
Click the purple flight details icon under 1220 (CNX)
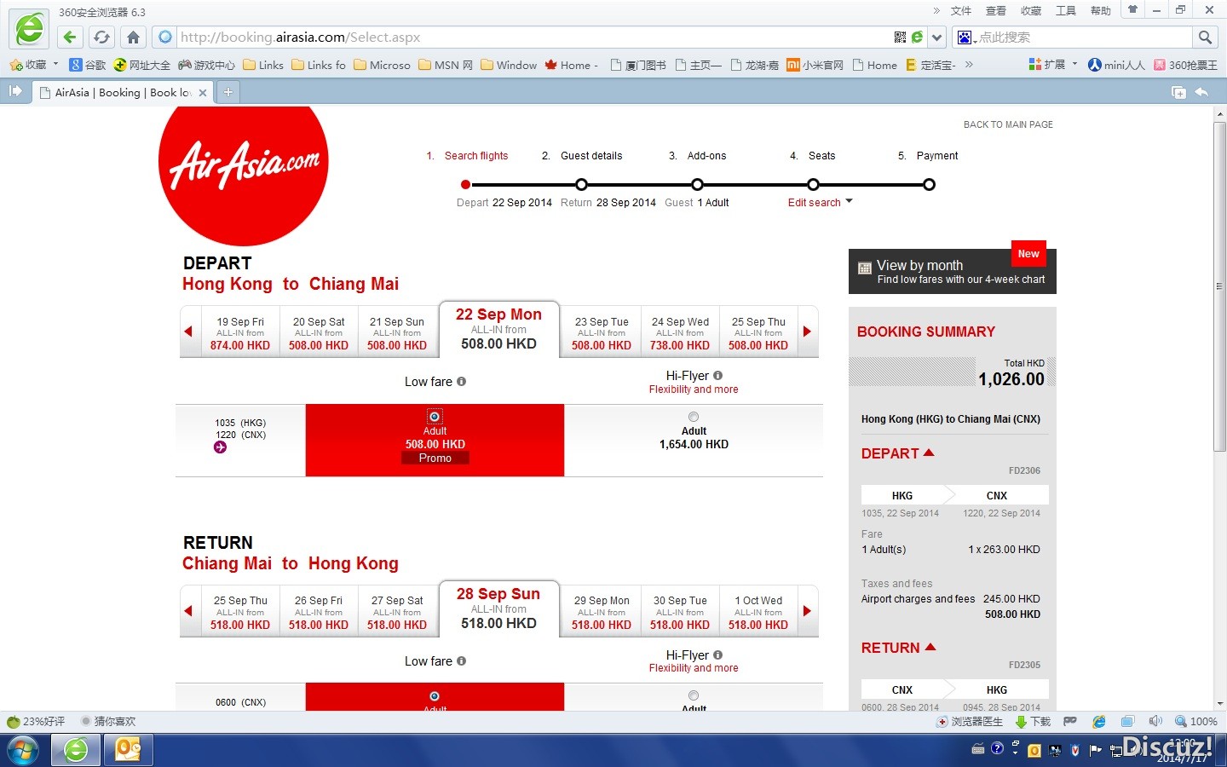pos(220,447)
